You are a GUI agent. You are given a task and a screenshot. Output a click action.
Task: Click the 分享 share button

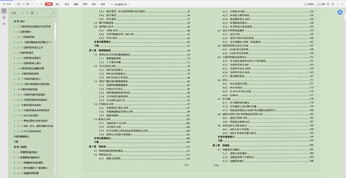click(321, 4)
